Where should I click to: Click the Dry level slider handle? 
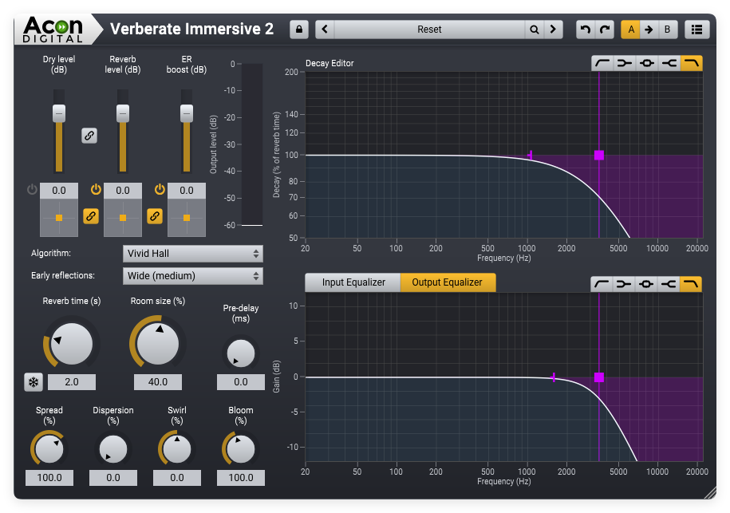59,113
